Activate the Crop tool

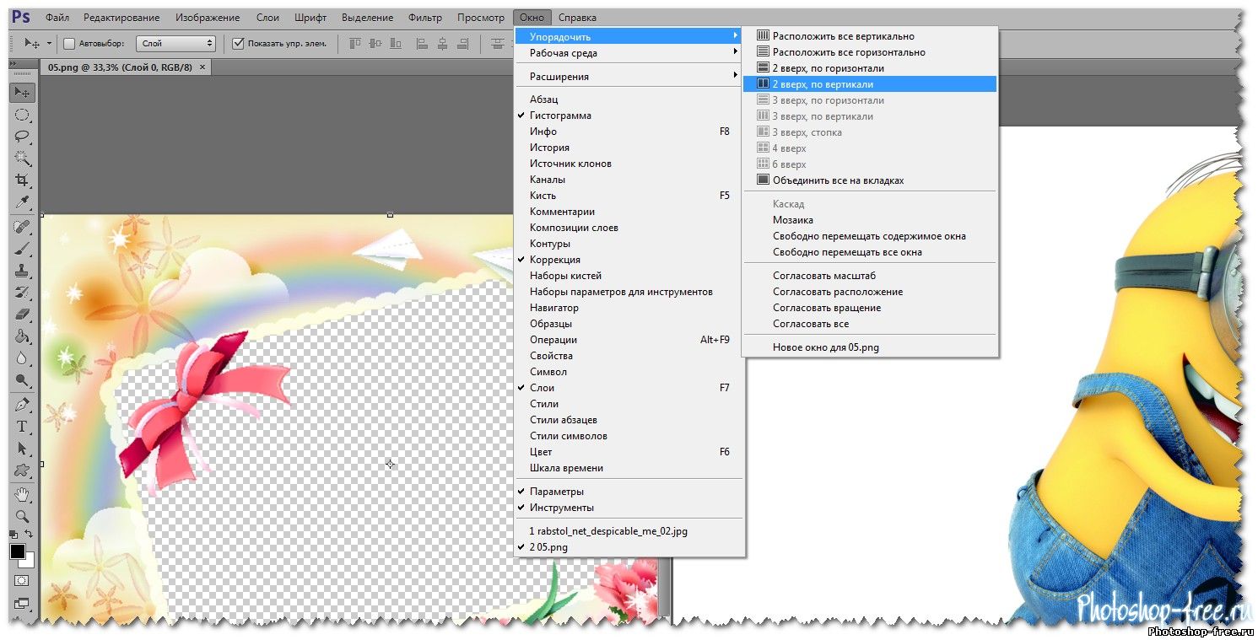tap(22, 180)
